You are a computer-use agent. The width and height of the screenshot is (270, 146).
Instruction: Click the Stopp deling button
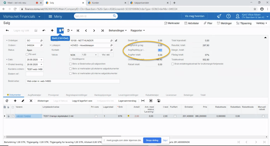click(152, 140)
